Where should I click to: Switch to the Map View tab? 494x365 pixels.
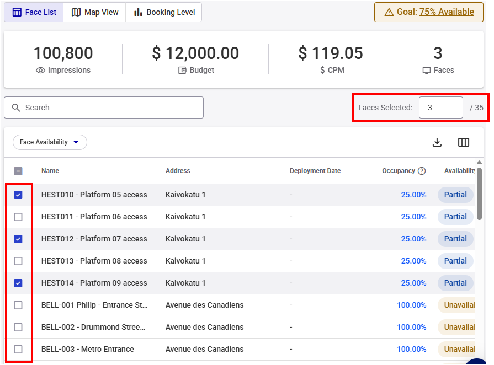point(95,12)
